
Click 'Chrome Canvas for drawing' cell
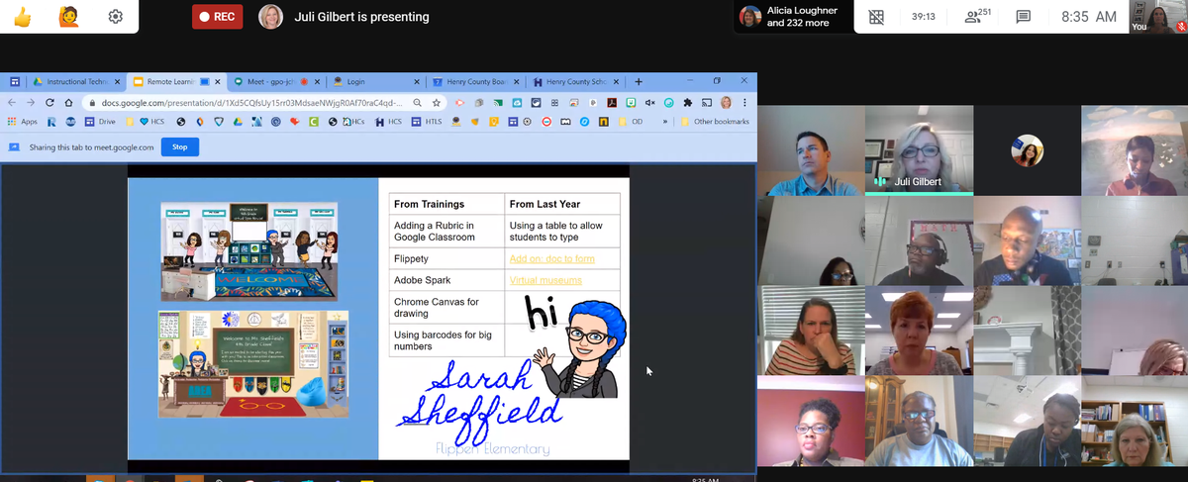click(446, 308)
